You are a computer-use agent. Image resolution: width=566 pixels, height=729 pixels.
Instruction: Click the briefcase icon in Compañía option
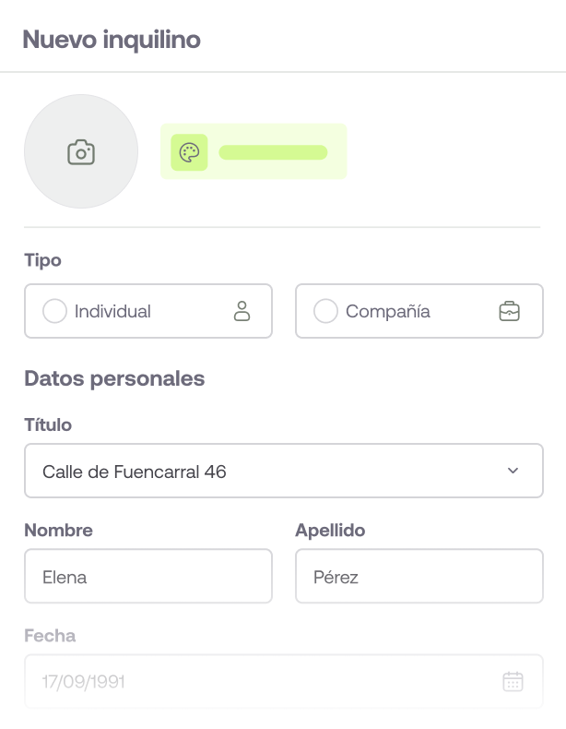pyautogui.click(x=509, y=311)
